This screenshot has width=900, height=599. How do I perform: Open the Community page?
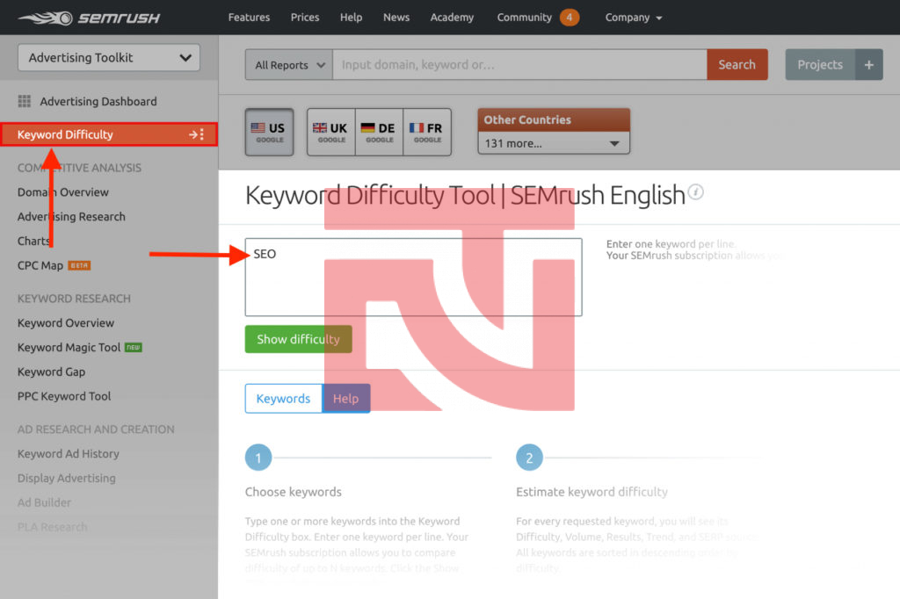point(524,18)
